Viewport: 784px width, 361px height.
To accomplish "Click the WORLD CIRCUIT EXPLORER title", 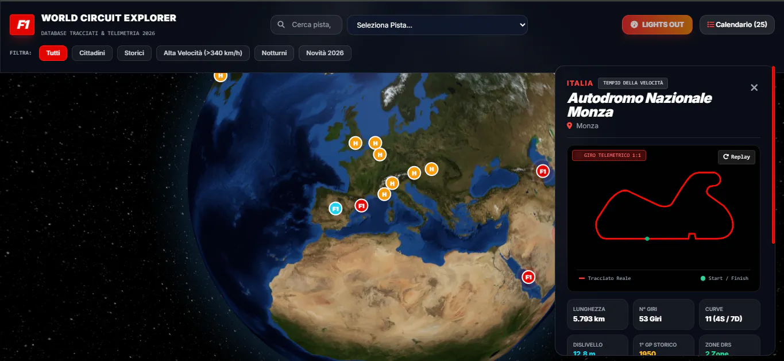I will tap(109, 18).
